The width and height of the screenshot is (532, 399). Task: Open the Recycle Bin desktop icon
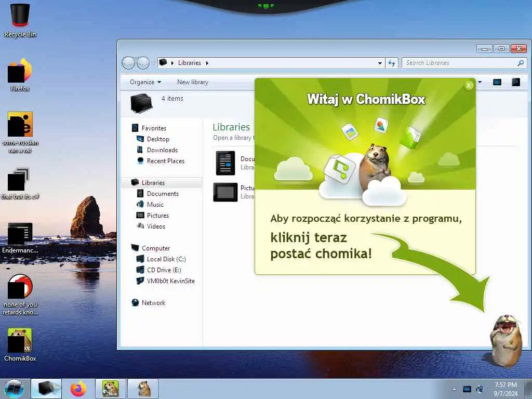(x=20, y=20)
